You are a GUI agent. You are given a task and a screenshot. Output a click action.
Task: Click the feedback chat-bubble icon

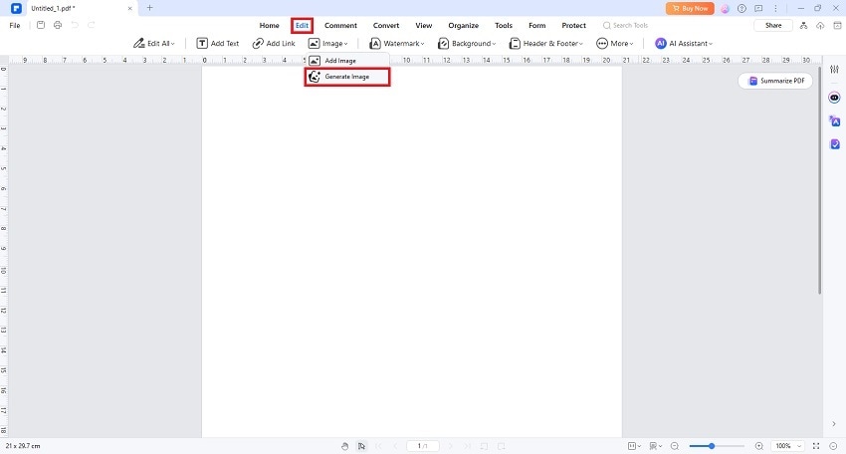point(758,9)
